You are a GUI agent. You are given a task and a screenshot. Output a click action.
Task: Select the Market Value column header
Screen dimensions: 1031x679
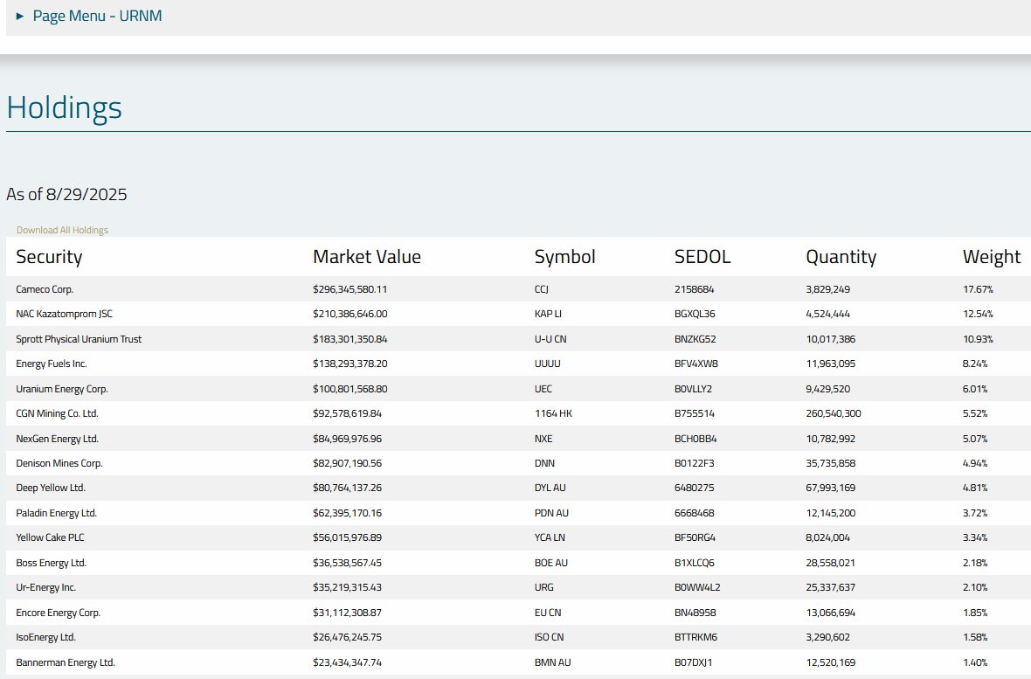click(x=367, y=257)
